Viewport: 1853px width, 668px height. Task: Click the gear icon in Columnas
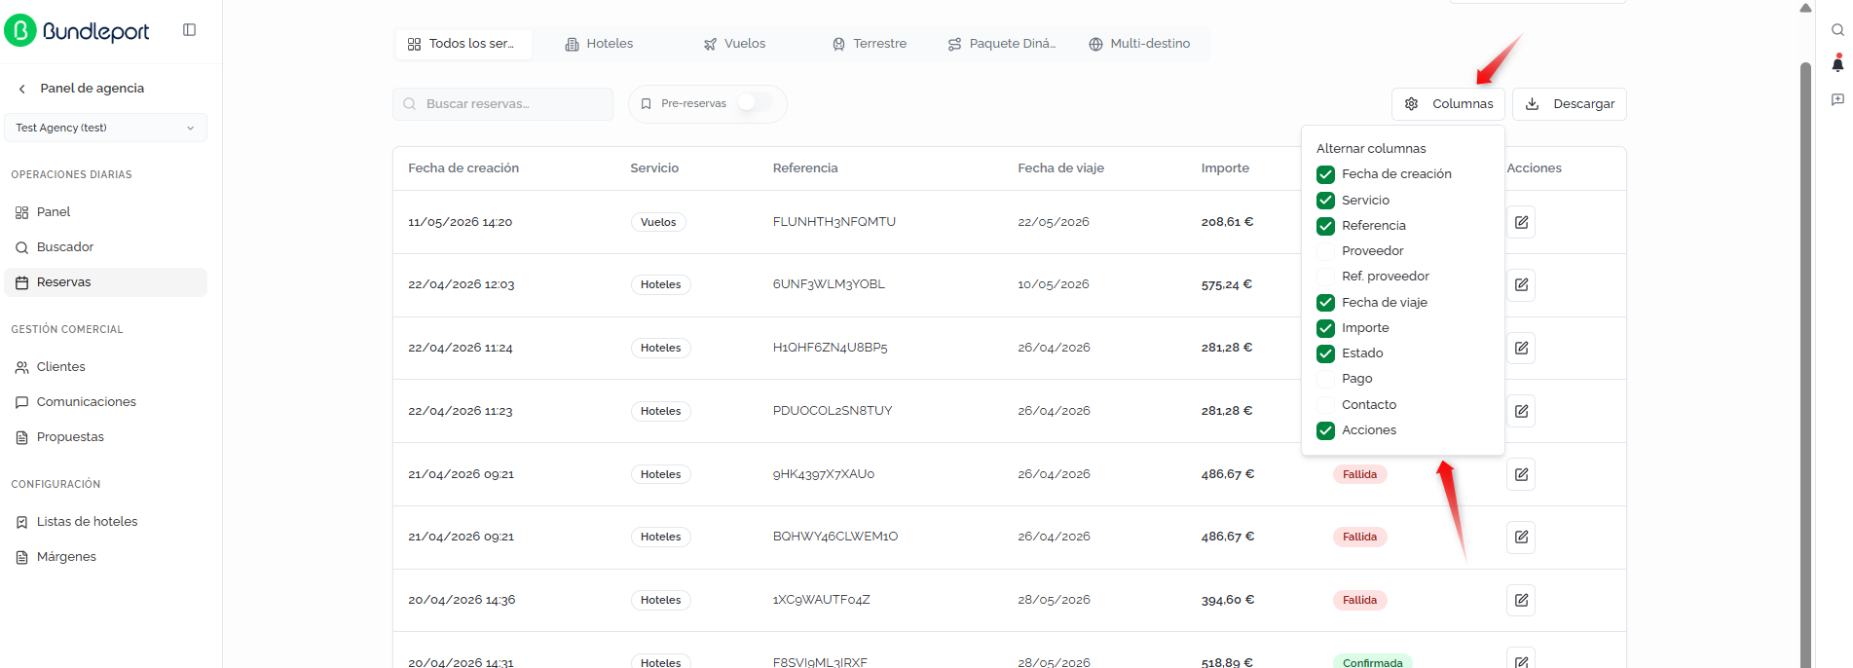click(x=1411, y=104)
